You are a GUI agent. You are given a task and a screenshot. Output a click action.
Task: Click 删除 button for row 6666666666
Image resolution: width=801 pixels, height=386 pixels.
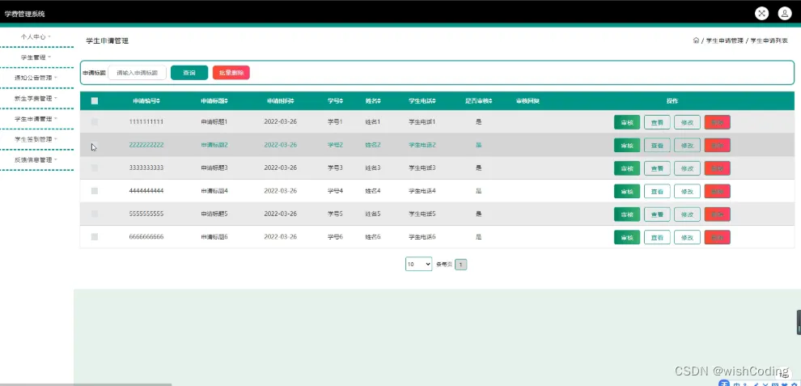[717, 237]
